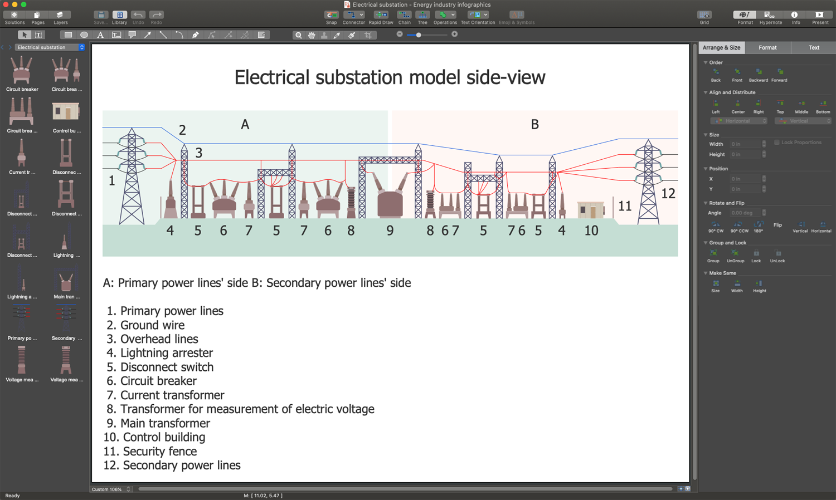This screenshot has height=500, width=836.
Task: Open the Custom 106% zoom dropdown
Action: (x=111, y=489)
